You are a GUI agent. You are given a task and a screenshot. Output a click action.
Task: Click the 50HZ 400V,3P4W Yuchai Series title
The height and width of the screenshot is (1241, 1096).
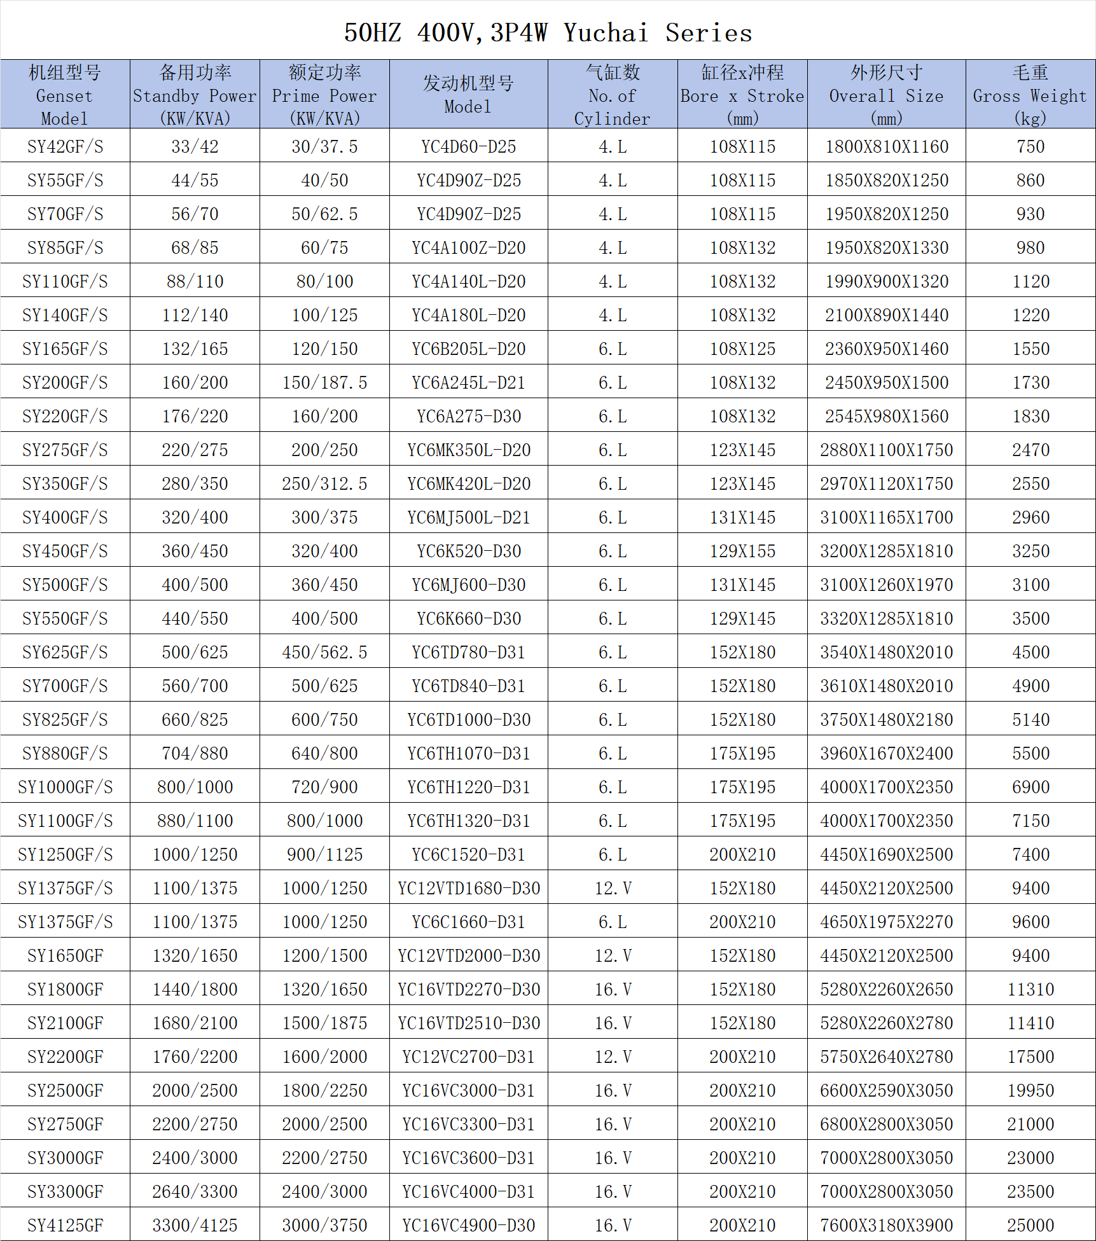click(x=548, y=32)
